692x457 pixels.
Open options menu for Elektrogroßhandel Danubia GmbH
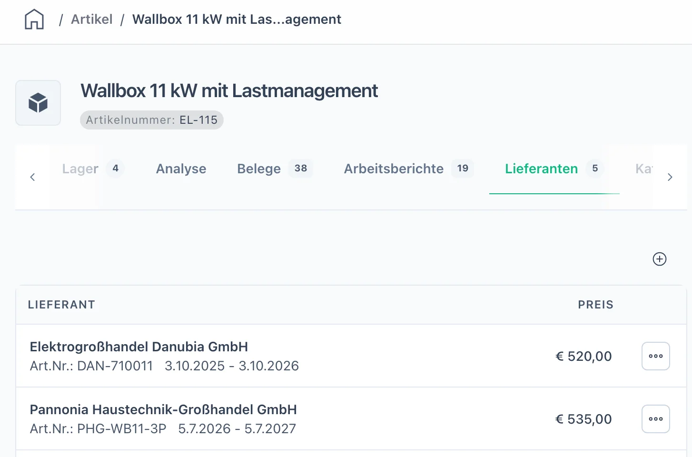tap(655, 356)
